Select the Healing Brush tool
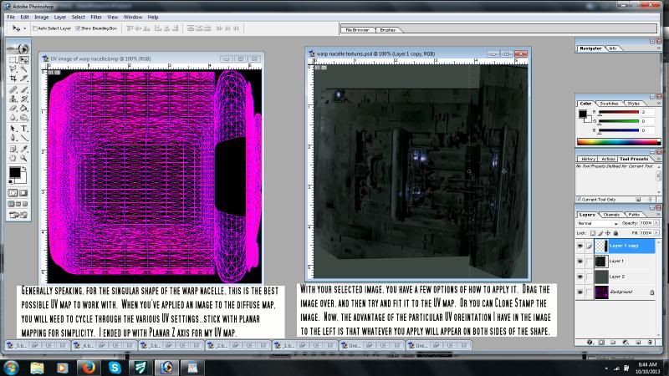The image size is (669, 376). pos(13,89)
